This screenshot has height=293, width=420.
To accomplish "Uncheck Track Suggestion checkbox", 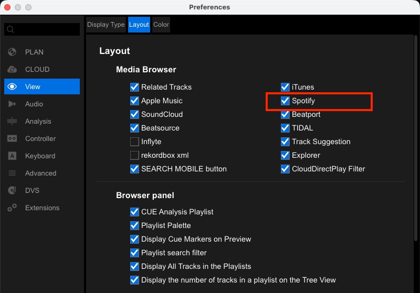I will click(x=285, y=142).
